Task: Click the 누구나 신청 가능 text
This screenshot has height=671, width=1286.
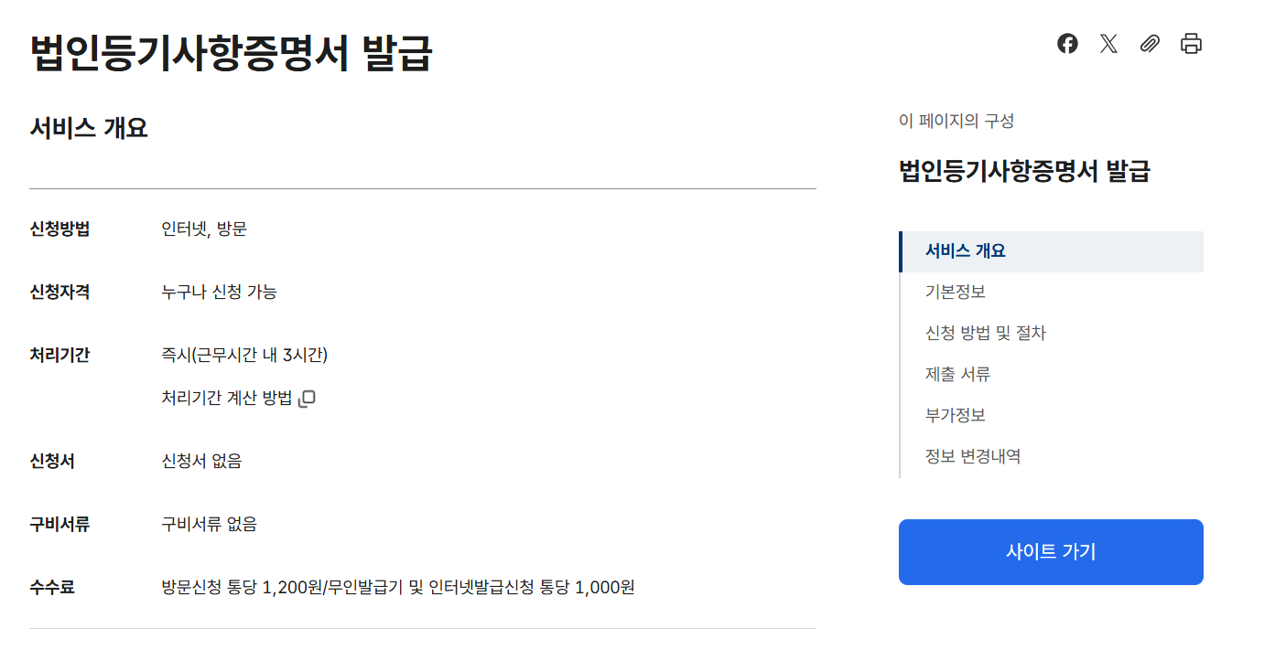Action: (x=220, y=293)
